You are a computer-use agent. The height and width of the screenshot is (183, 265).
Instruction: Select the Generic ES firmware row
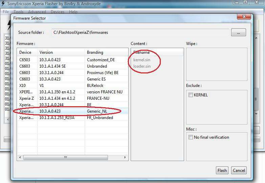pyautogui.click(x=73, y=79)
